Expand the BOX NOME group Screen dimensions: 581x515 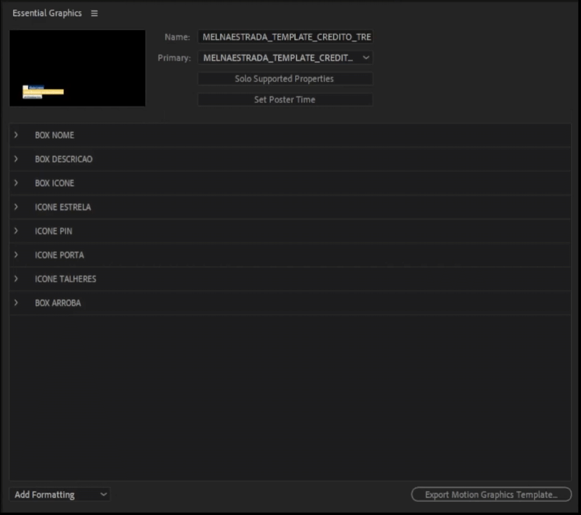(x=16, y=135)
